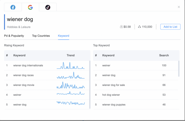The height and width of the screenshot is (121, 185).
Task: Click the Trend column header
Action: (x=71, y=55)
